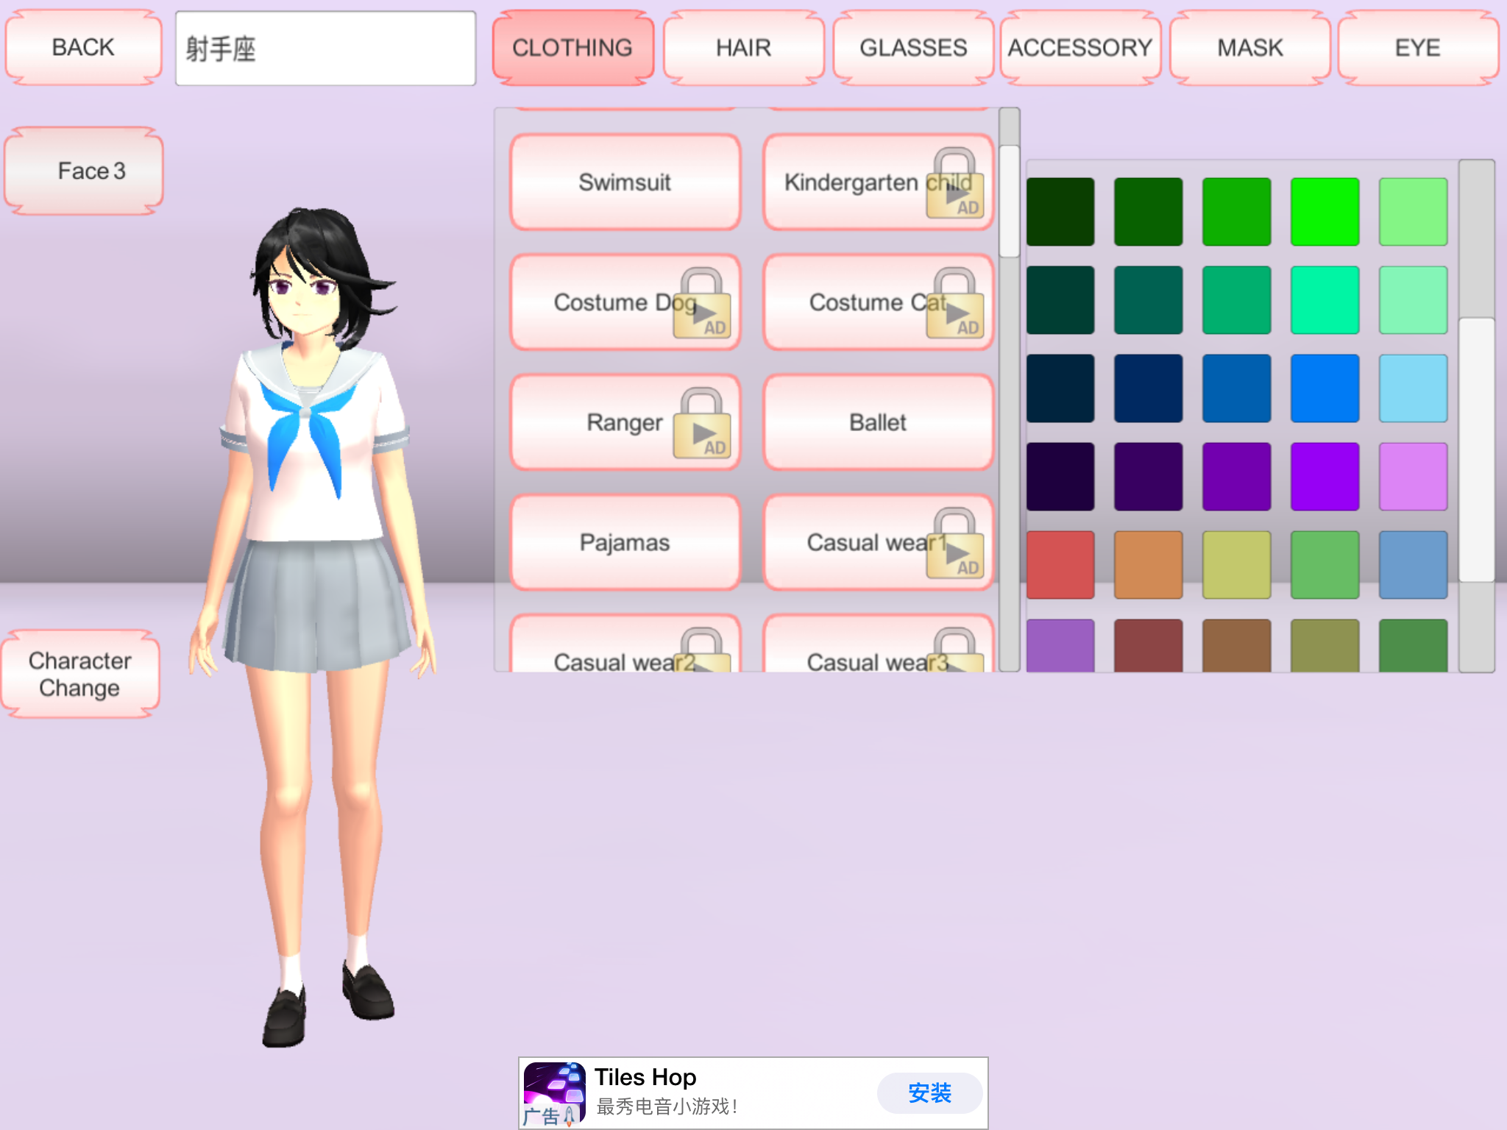Switch to the HAIR tab
This screenshot has height=1130, width=1507.
click(x=743, y=48)
